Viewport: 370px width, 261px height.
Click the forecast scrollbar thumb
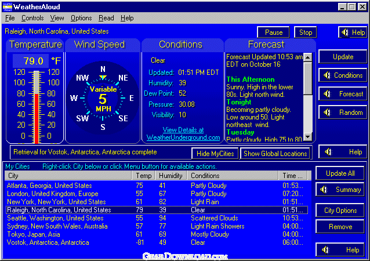click(308, 78)
